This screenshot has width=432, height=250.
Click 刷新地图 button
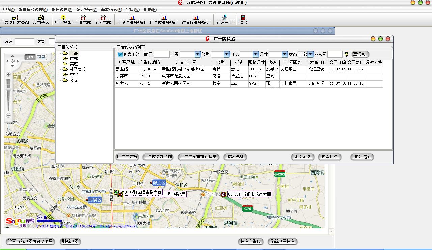click(70, 241)
